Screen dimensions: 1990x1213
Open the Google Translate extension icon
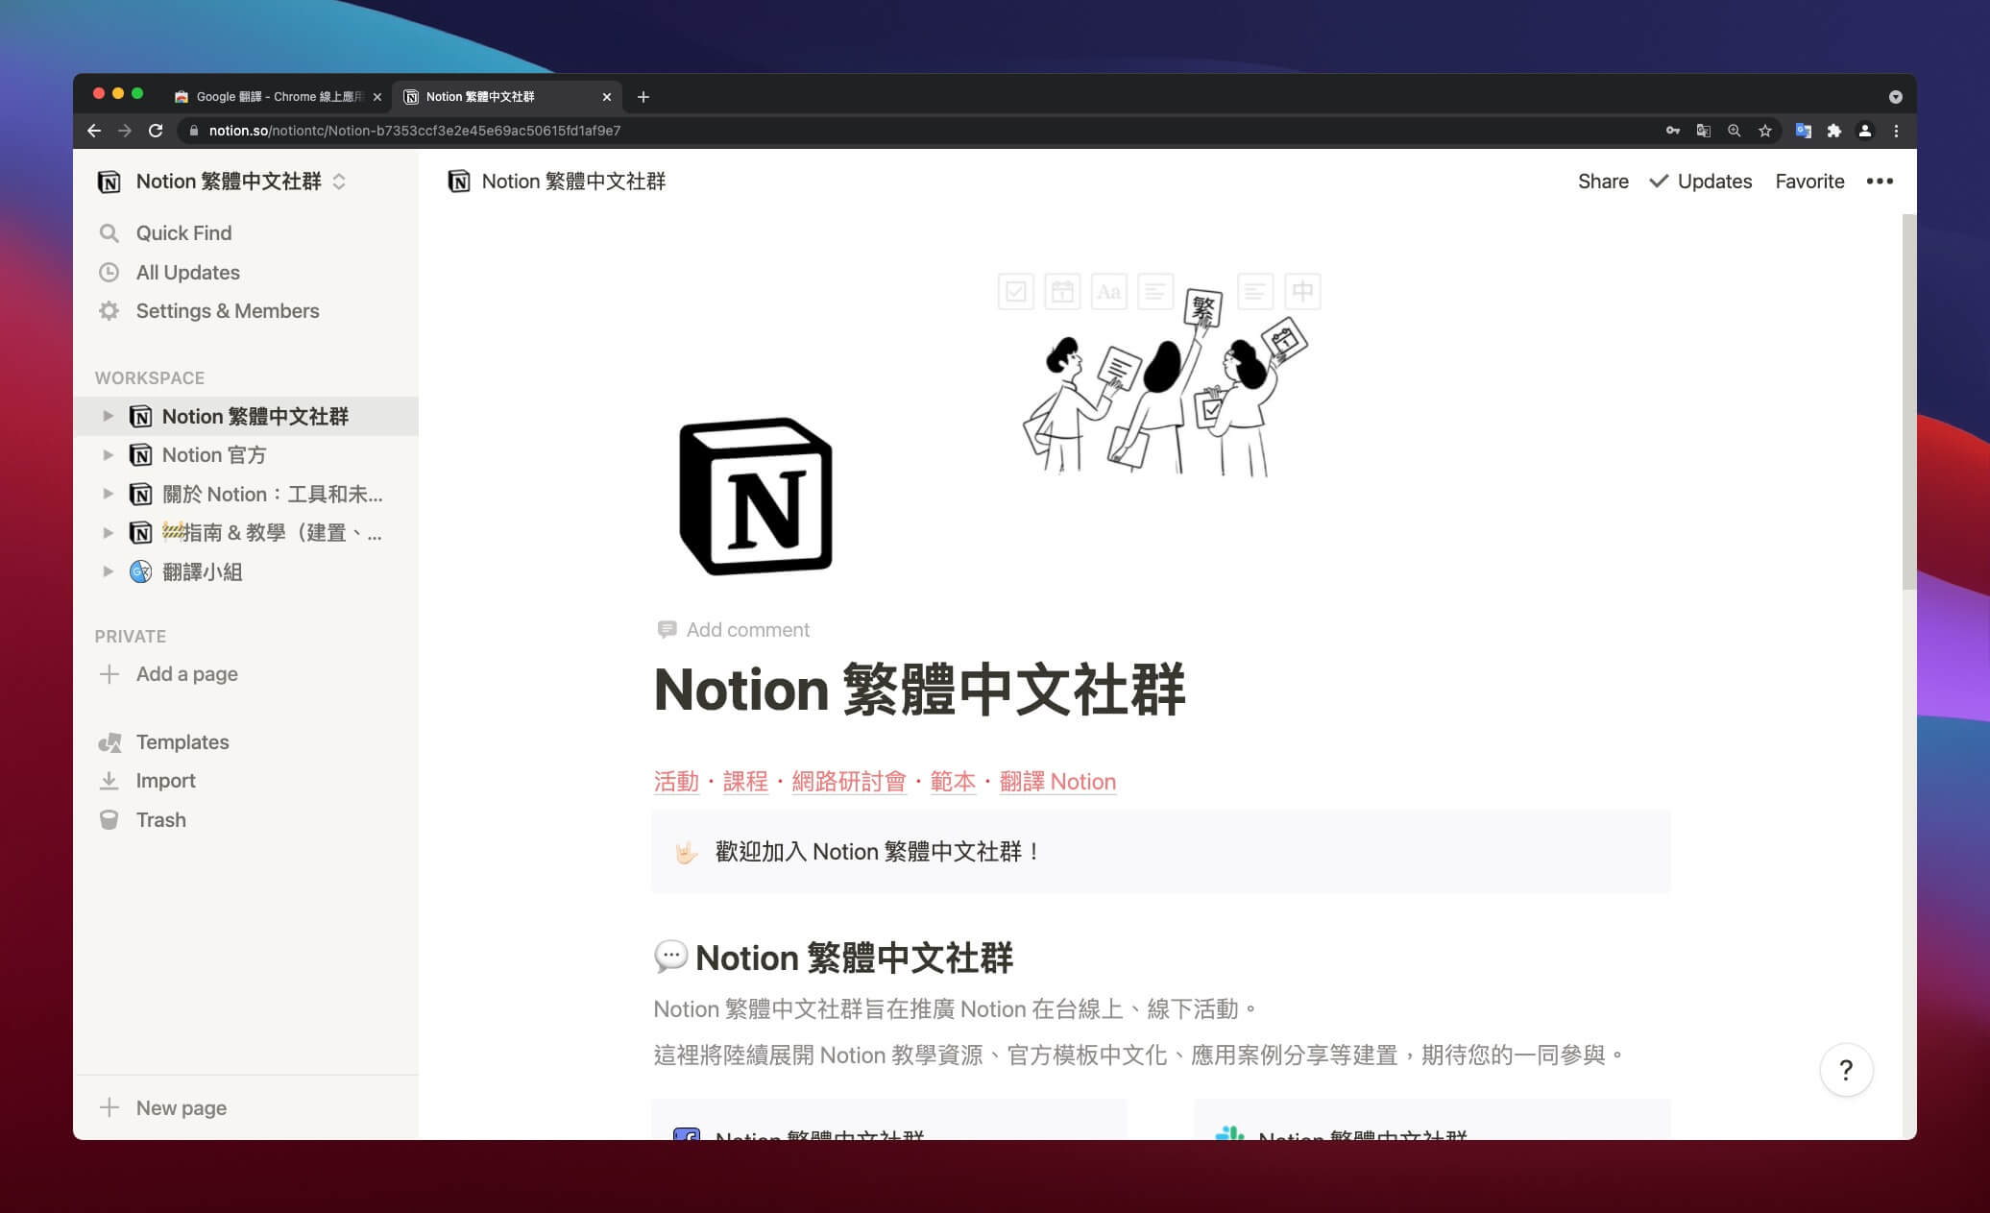click(1804, 131)
